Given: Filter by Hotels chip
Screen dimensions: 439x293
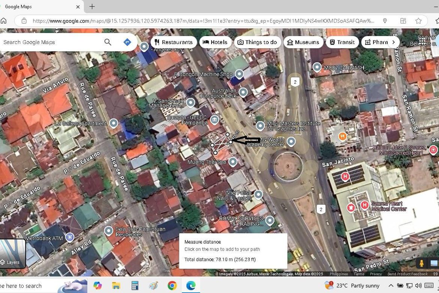Looking at the screenshot, I should [215, 42].
